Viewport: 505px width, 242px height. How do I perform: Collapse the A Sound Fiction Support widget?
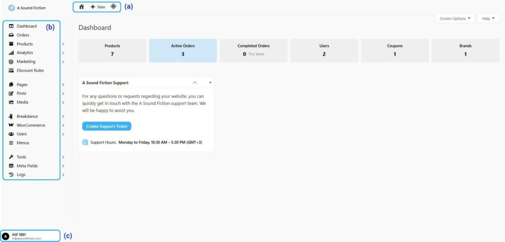tap(195, 83)
